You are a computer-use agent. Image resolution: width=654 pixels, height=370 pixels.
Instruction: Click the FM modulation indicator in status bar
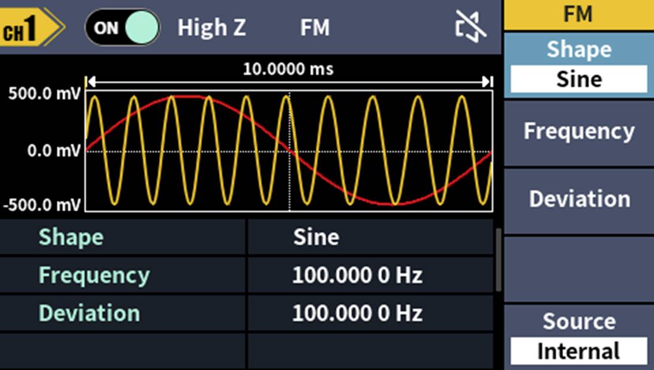(316, 26)
